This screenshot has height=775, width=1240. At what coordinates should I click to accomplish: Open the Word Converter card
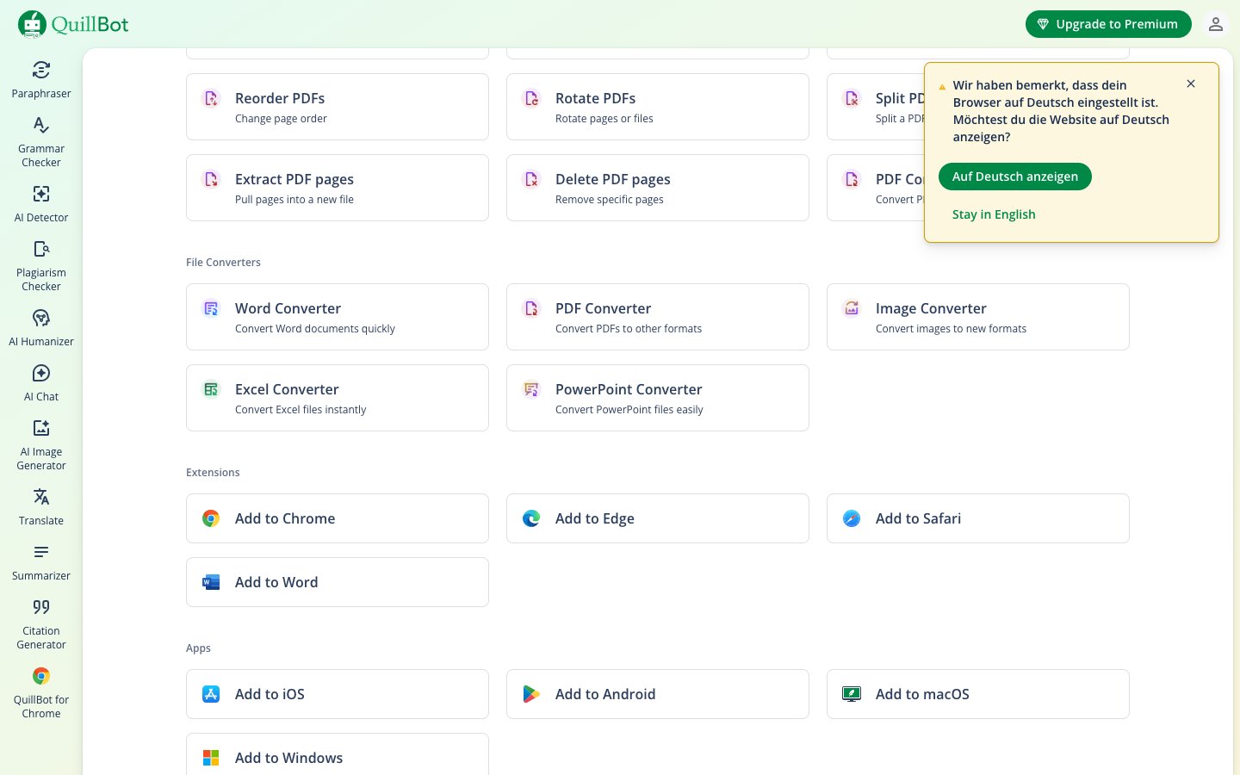coord(337,317)
